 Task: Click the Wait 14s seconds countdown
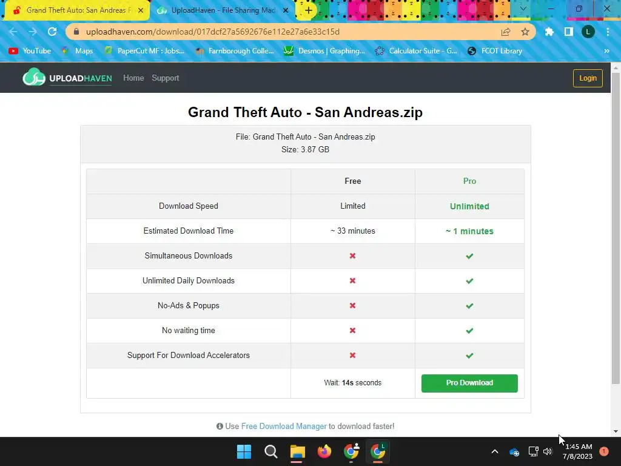click(x=352, y=383)
